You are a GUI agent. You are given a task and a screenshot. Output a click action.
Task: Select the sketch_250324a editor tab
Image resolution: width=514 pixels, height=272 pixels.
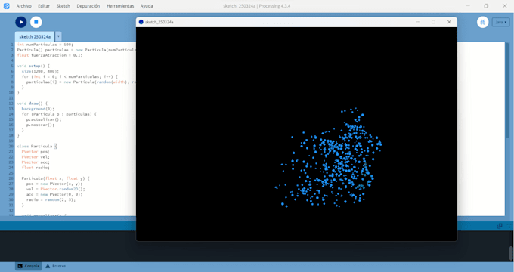[35, 36]
